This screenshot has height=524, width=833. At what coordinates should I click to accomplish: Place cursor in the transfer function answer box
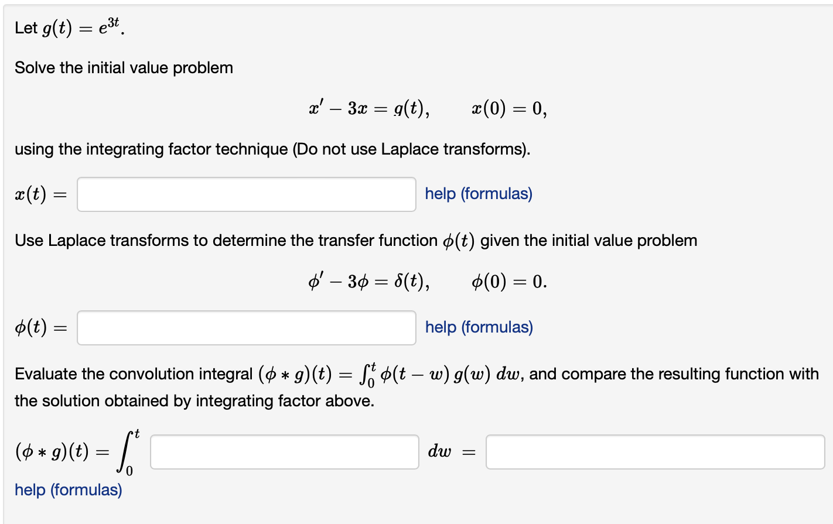(246, 327)
